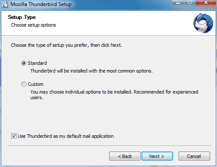Select the Standard setup radio button
Screen dimensions: 217x167
coord(24,63)
